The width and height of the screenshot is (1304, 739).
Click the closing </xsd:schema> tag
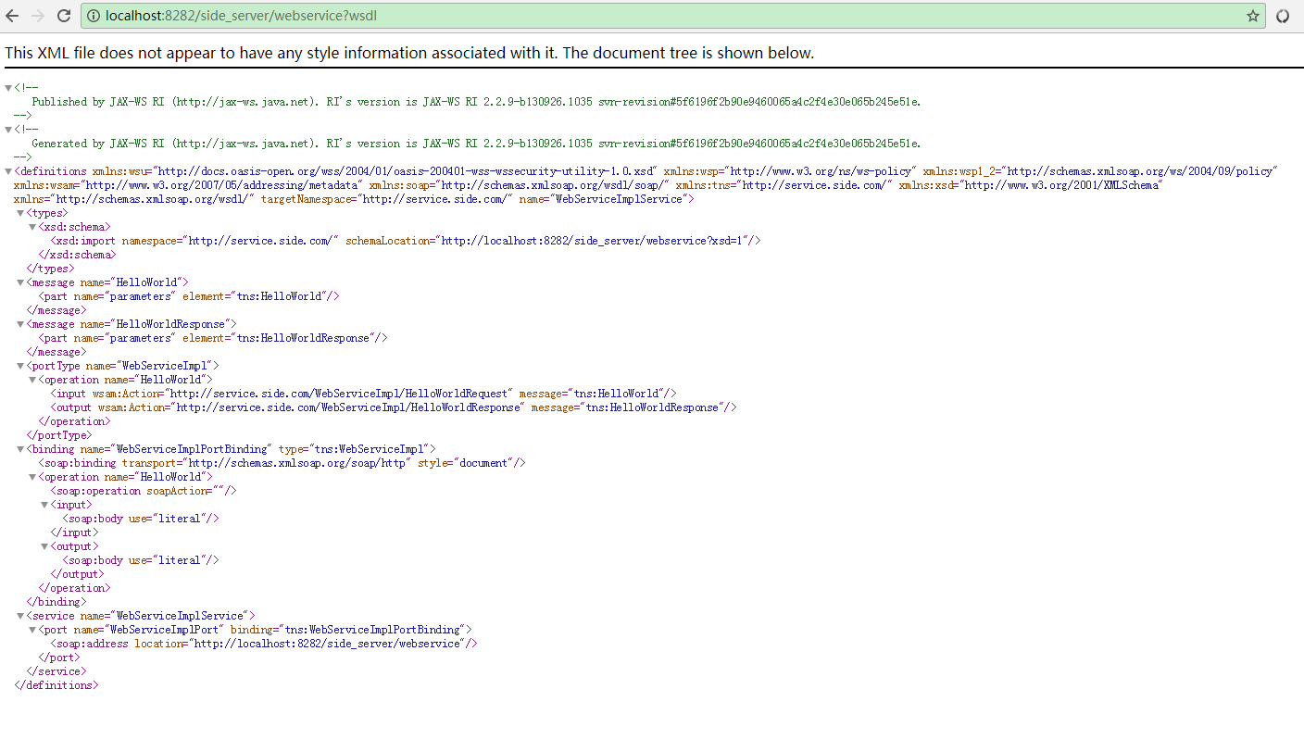[x=77, y=255]
